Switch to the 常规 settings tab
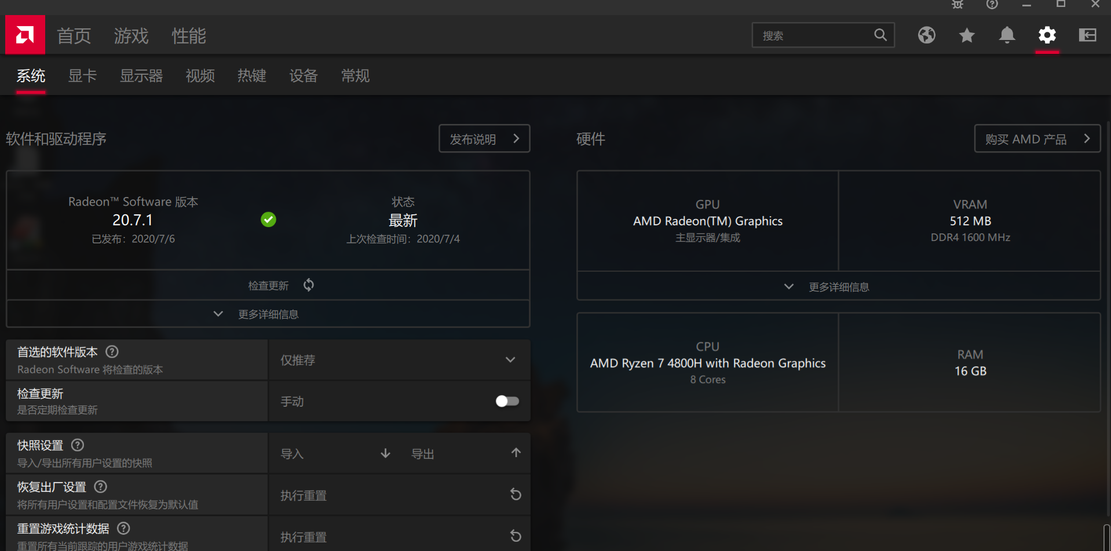 [x=355, y=76]
